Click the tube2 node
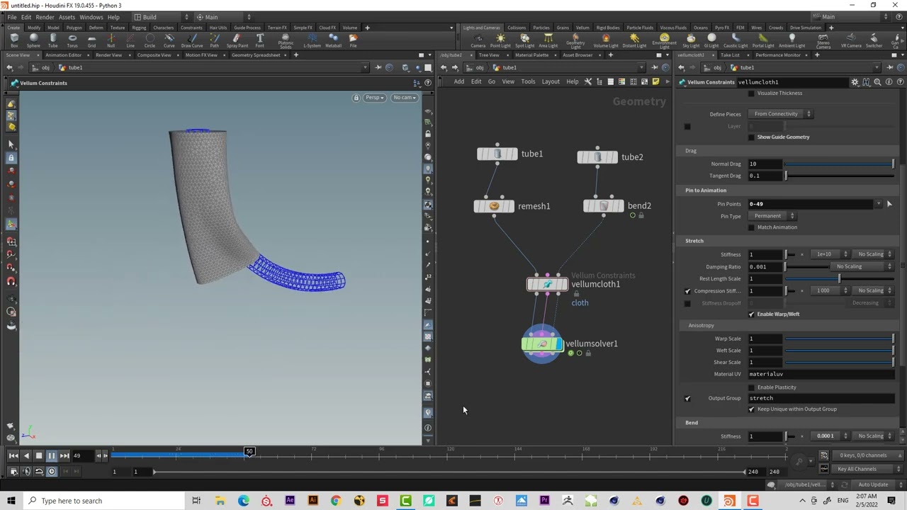This screenshot has width=907, height=510. point(597,157)
